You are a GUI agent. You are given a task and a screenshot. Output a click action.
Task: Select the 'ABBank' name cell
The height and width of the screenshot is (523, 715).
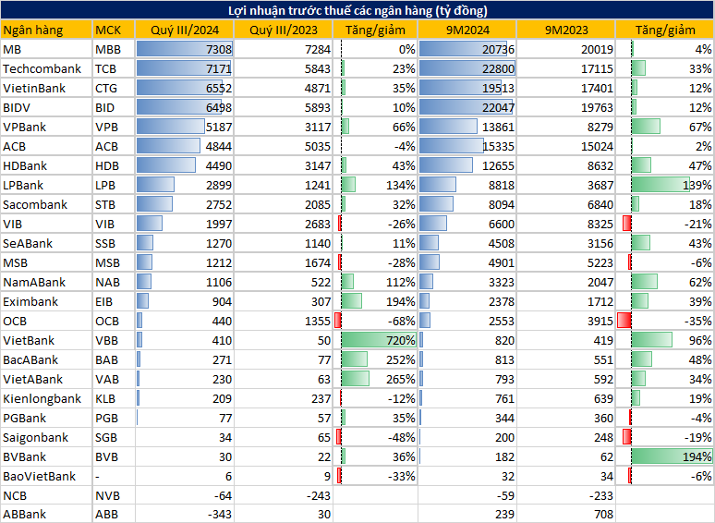(x=46, y=514)
